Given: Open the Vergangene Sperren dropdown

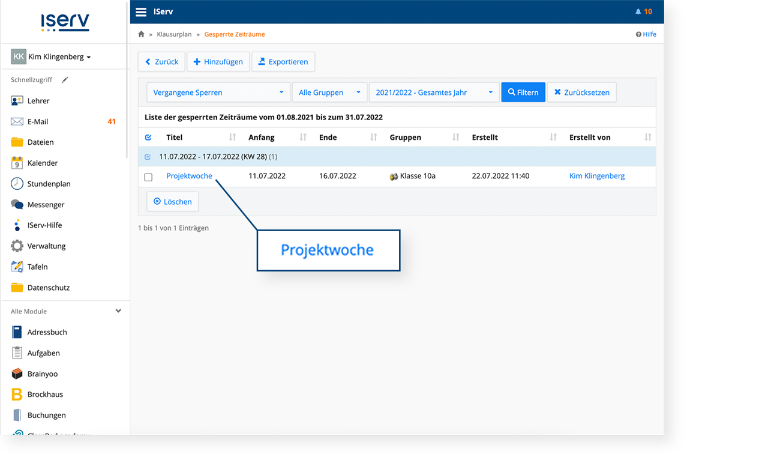Looking at the screenshot, I should click(218, 92).
